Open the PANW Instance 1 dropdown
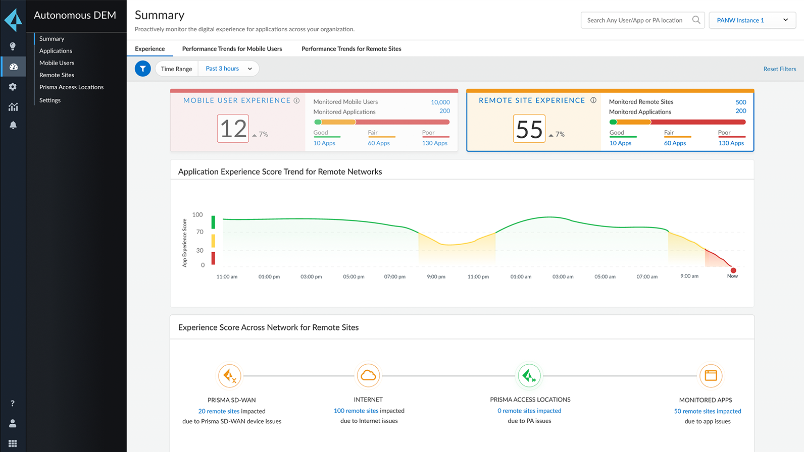This screenshot has height=452, width=804. [752, 20]
